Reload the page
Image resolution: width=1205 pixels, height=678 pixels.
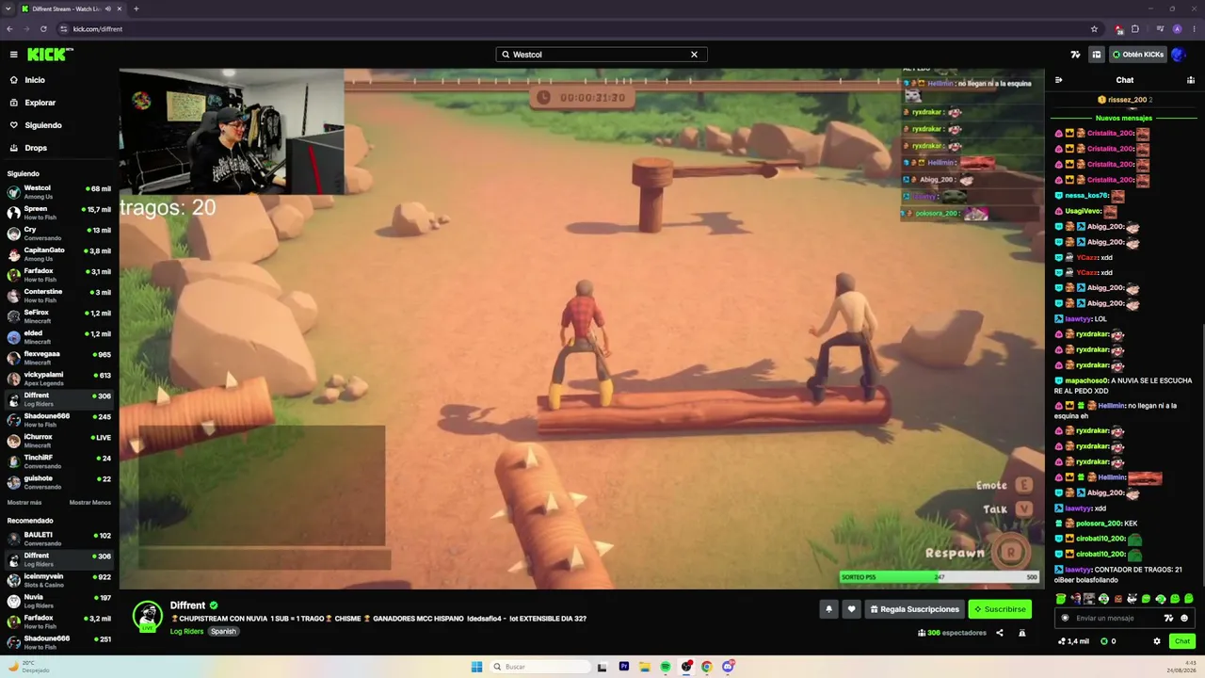(x=43, y=29)
